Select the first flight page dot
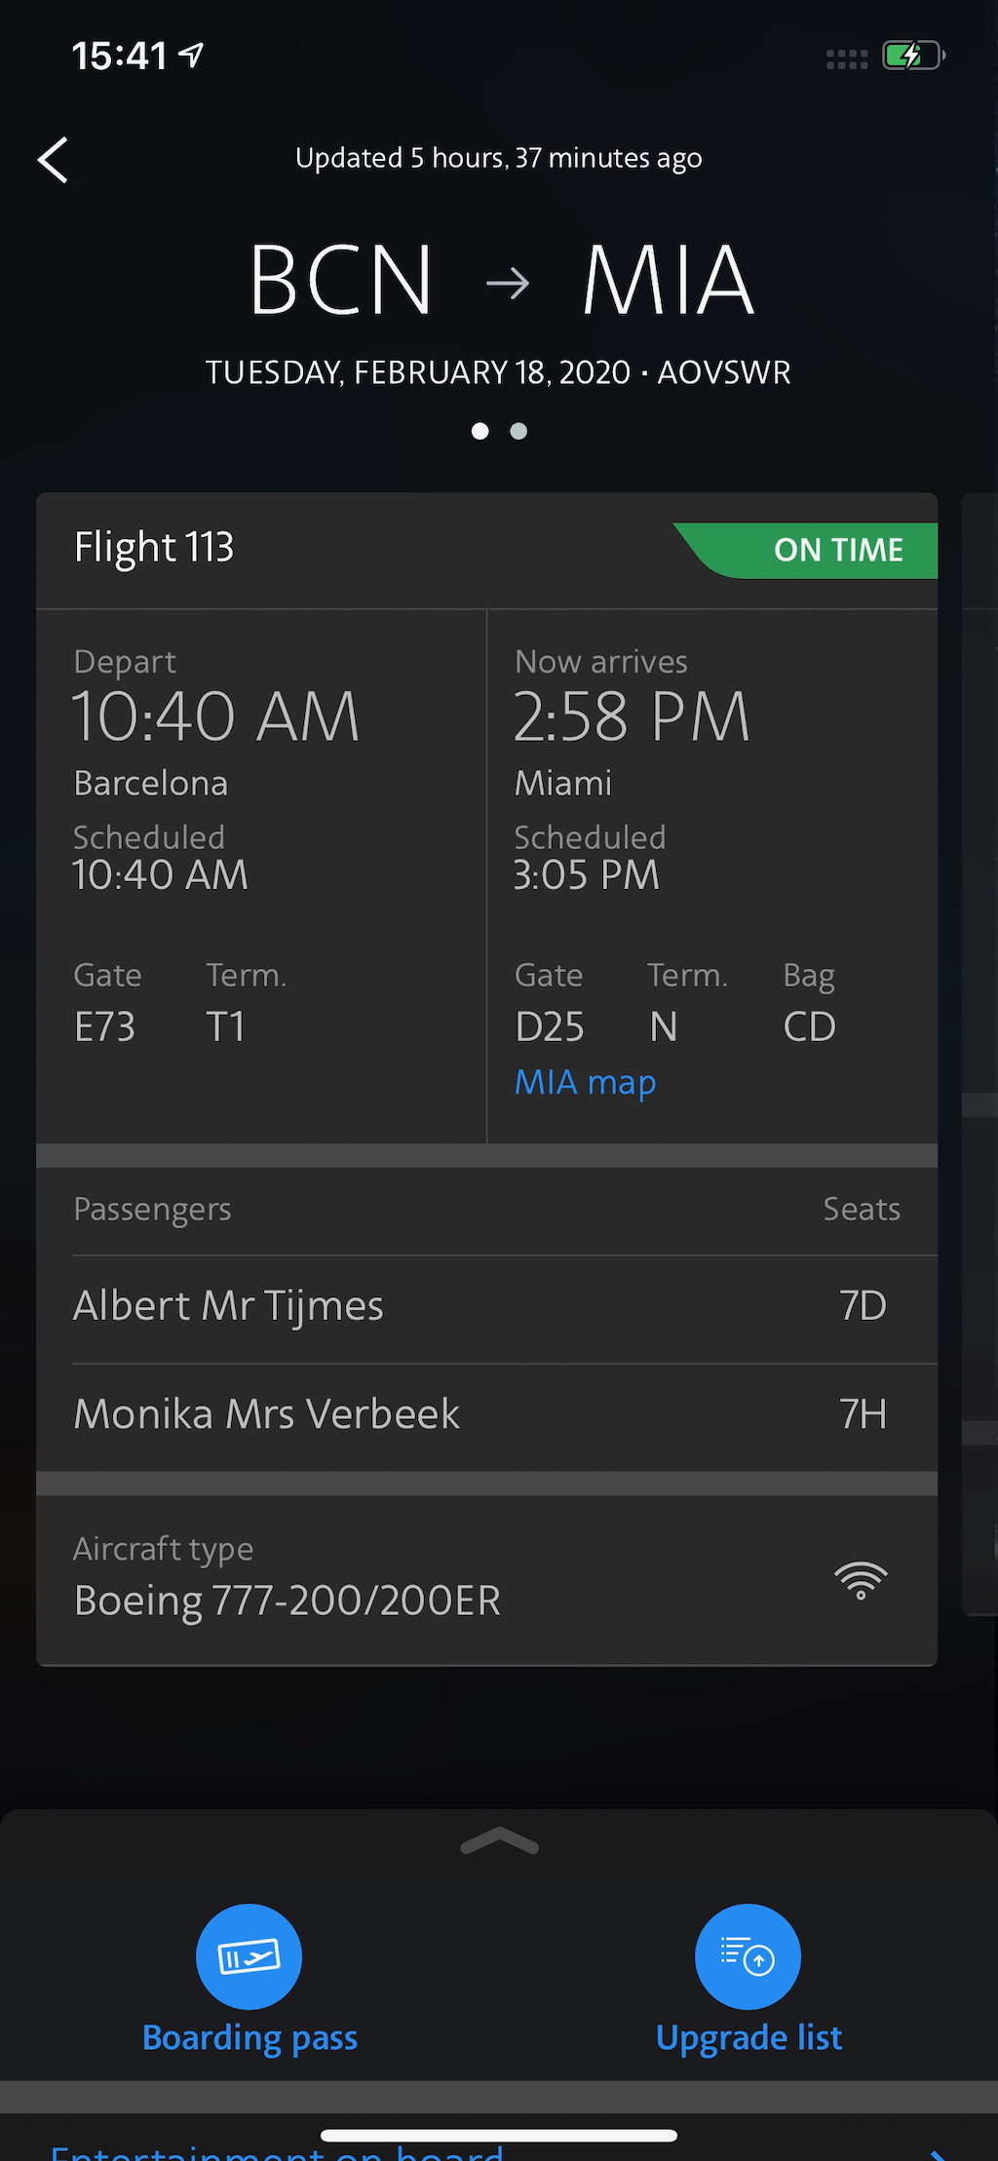Screen dimensions: 998x2161 480,431
